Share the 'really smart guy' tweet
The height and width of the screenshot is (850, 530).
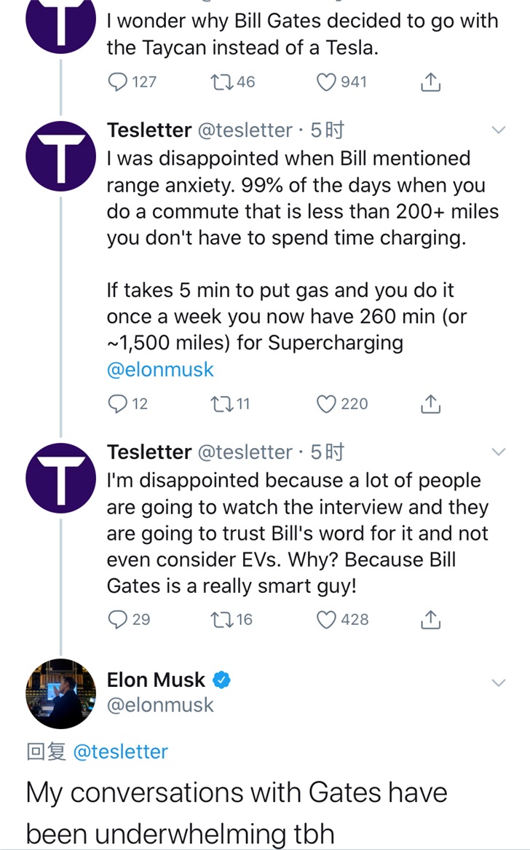point(431,620)
